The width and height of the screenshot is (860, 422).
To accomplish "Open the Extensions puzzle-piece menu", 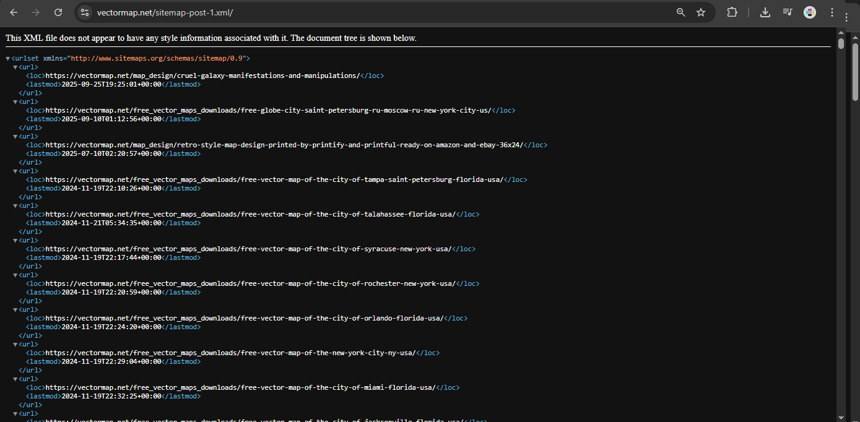I will (732, 12).
